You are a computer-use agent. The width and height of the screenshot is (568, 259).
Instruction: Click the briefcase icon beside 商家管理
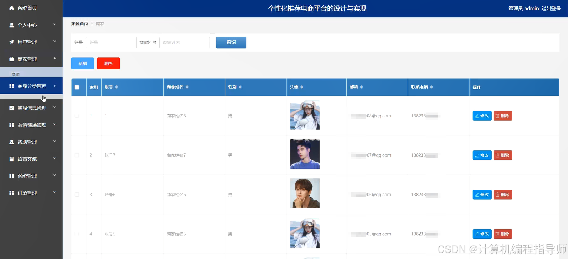11,59
